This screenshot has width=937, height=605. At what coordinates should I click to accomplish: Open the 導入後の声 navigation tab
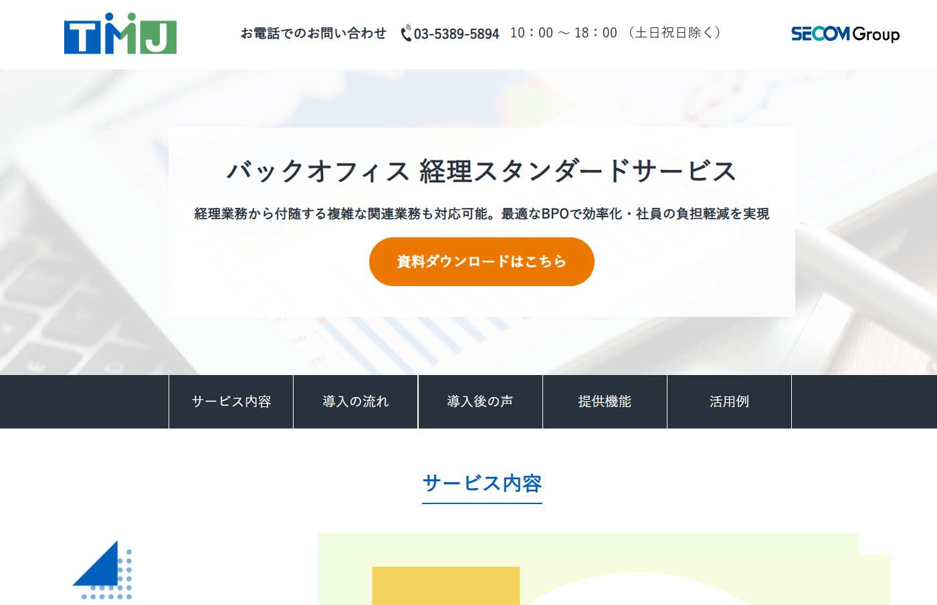click(480, 402)
